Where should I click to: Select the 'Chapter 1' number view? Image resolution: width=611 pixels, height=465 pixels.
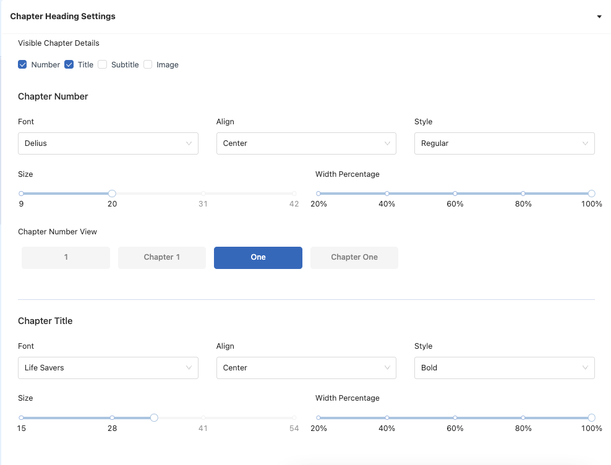pos(161,257)
